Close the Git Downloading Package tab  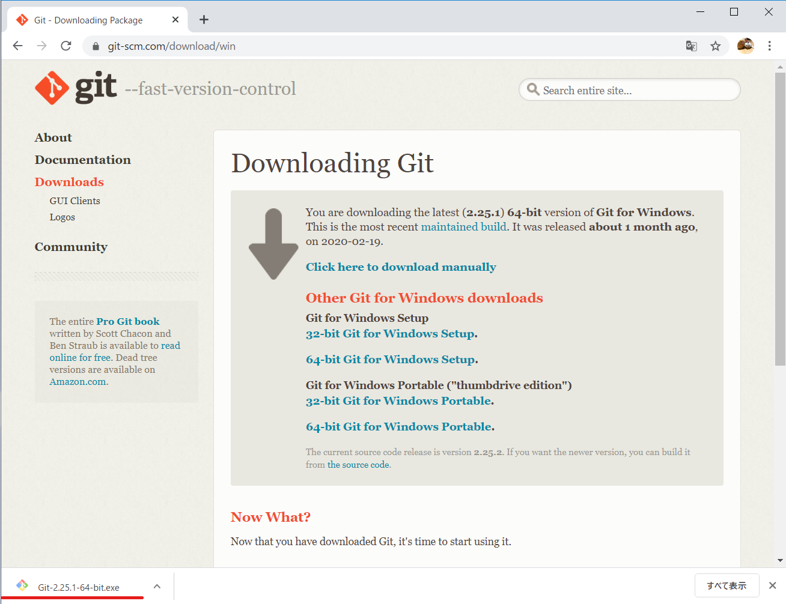pyautogui.click(x=175, y=20)
